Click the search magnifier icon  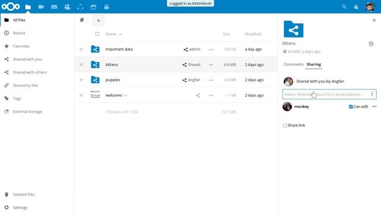[x=344, y=7]
